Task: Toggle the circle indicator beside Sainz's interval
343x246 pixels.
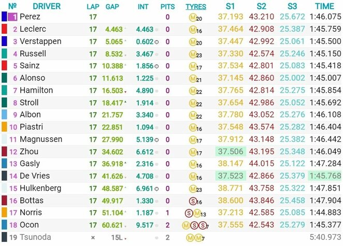Action: point(156,66)
